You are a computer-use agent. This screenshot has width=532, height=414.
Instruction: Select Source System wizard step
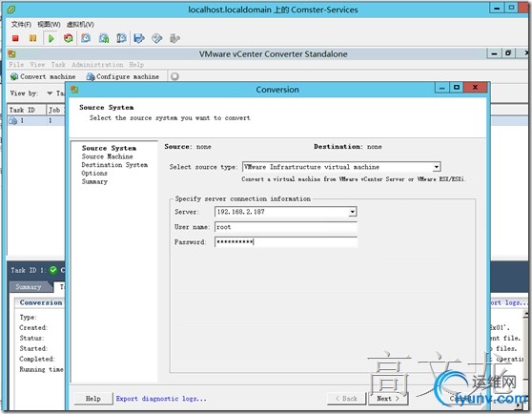[109, 148]
